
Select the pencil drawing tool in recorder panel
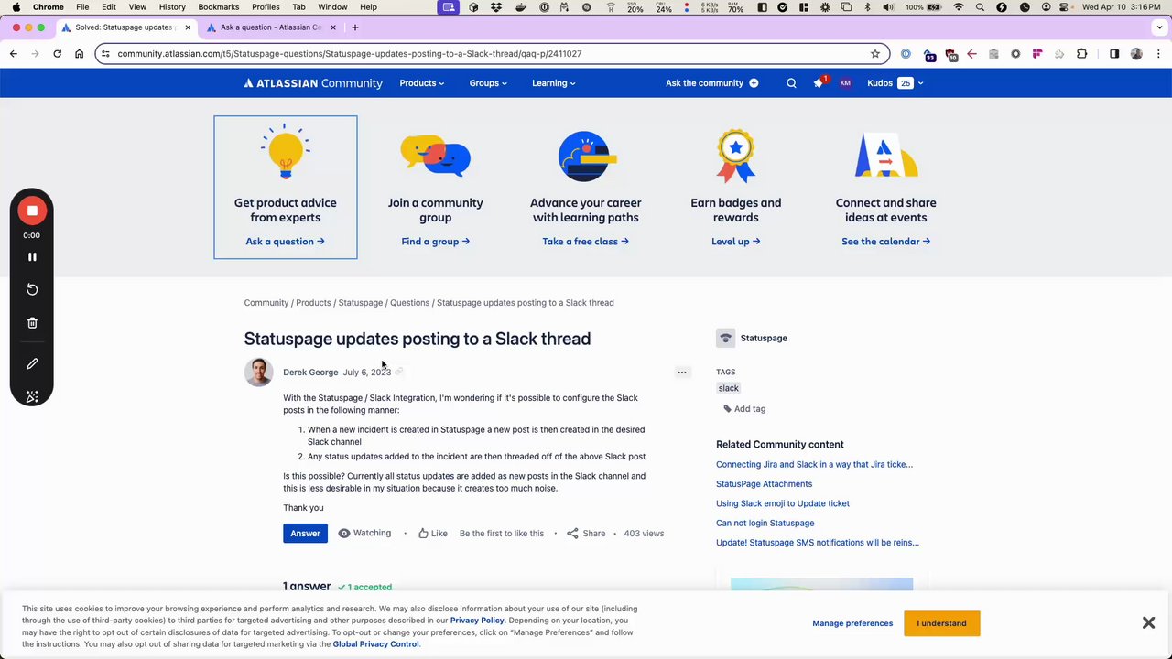click(32, 363)
